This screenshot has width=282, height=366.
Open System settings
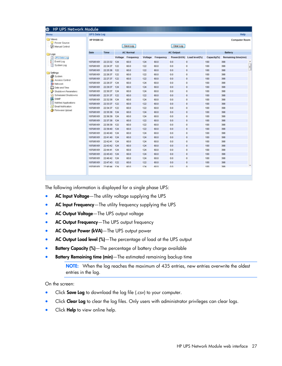58,76
